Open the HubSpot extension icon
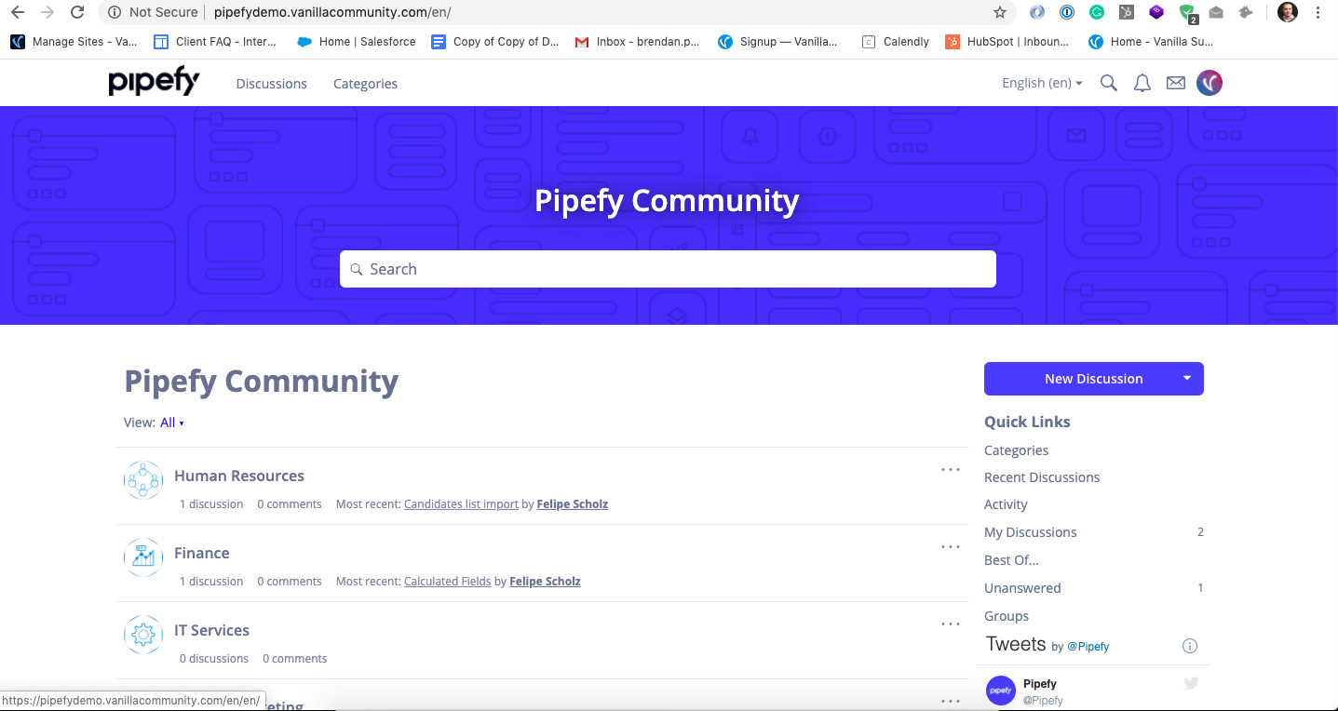Image resolution: width=1338 pixels, height=711 pixels. click(x=1127, y=12)
